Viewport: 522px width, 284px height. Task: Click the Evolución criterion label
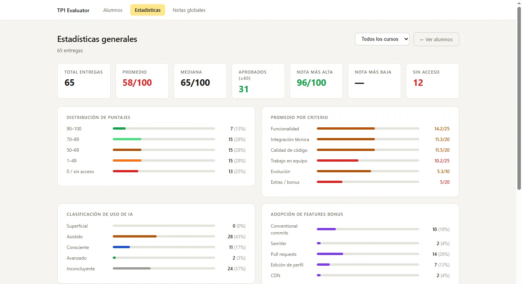click(280, 171)
